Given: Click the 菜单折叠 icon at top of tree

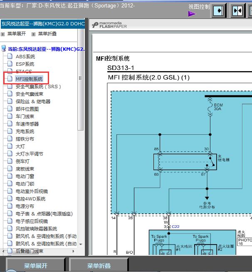Looking at the screenshot, I should click(x=33, y=34).
